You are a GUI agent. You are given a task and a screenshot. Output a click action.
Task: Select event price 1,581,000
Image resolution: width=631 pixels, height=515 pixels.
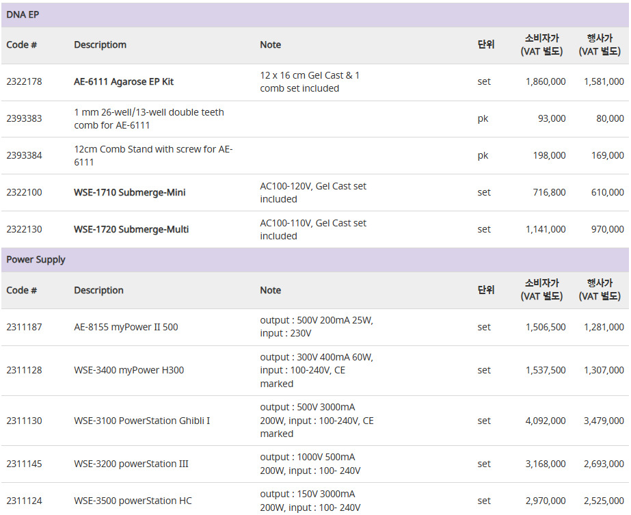pos(604,82)
